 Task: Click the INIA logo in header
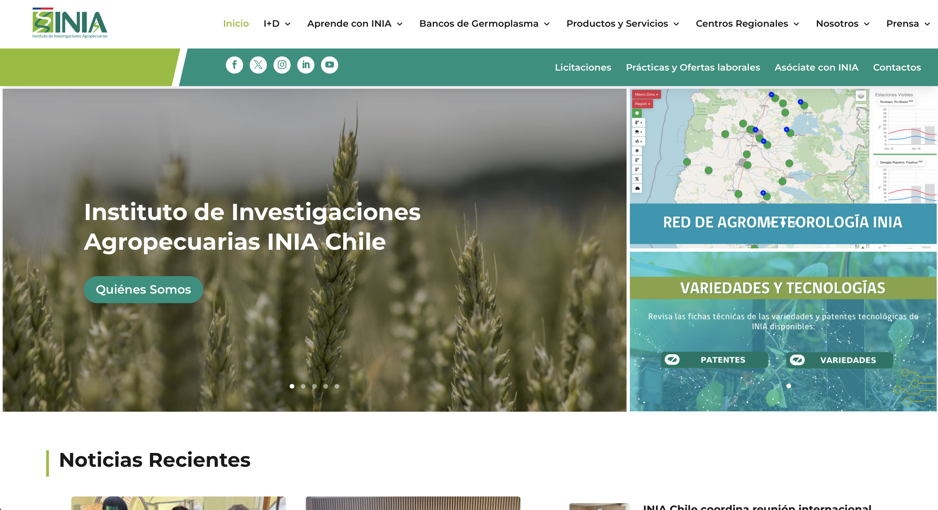click(x=70, y=23)
